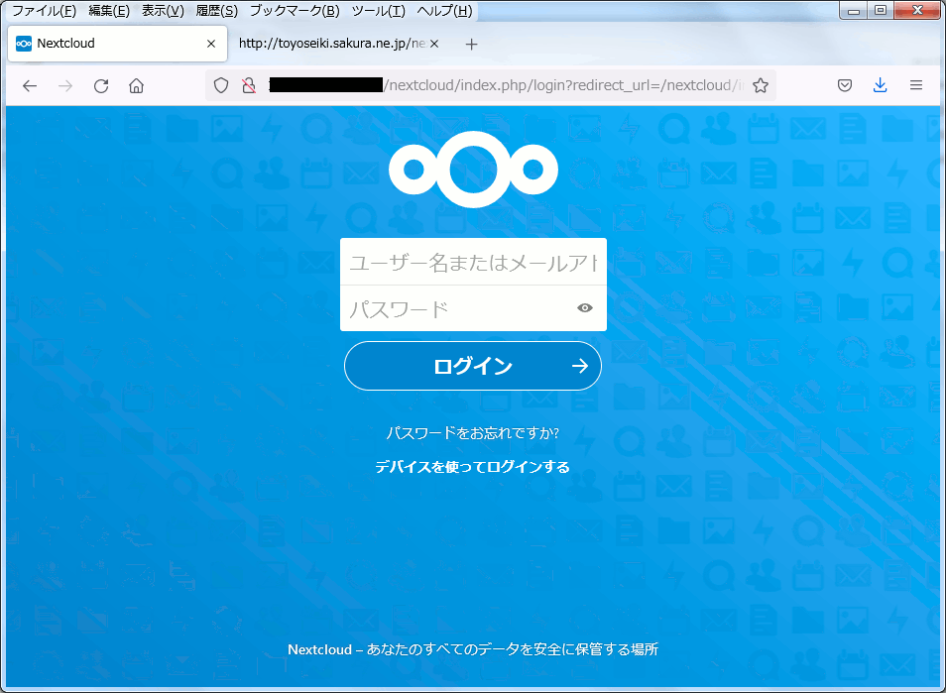Open the downloads panel arrow icon
Screen dimensions: 946x693
[x=880, y=86]
